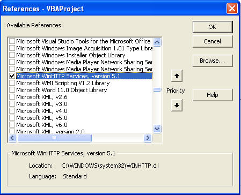Confirm with the OK button

coord(213,27)
